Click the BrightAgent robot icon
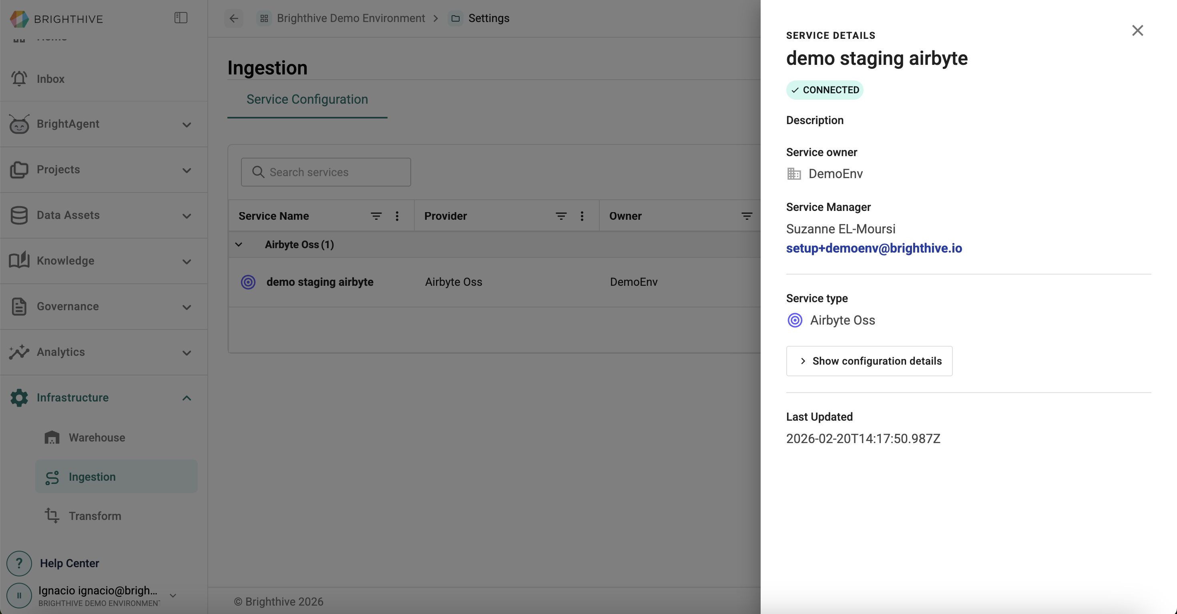Screen dimensions: 1177x614 pyautogui.click(x=19, y=124)
